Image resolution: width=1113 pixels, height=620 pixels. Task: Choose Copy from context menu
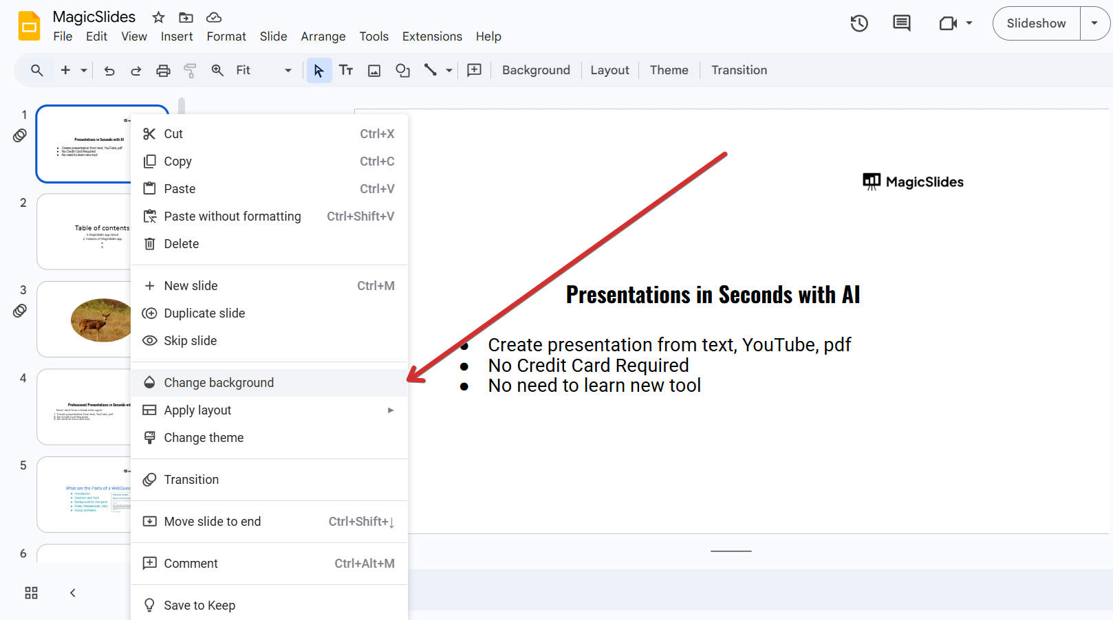tap(270, 162)
